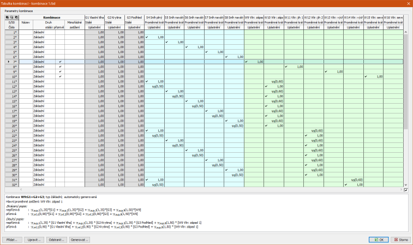Click the first small icon above the Číslo column
413x245 pixels.
click(x=7, y=17)
